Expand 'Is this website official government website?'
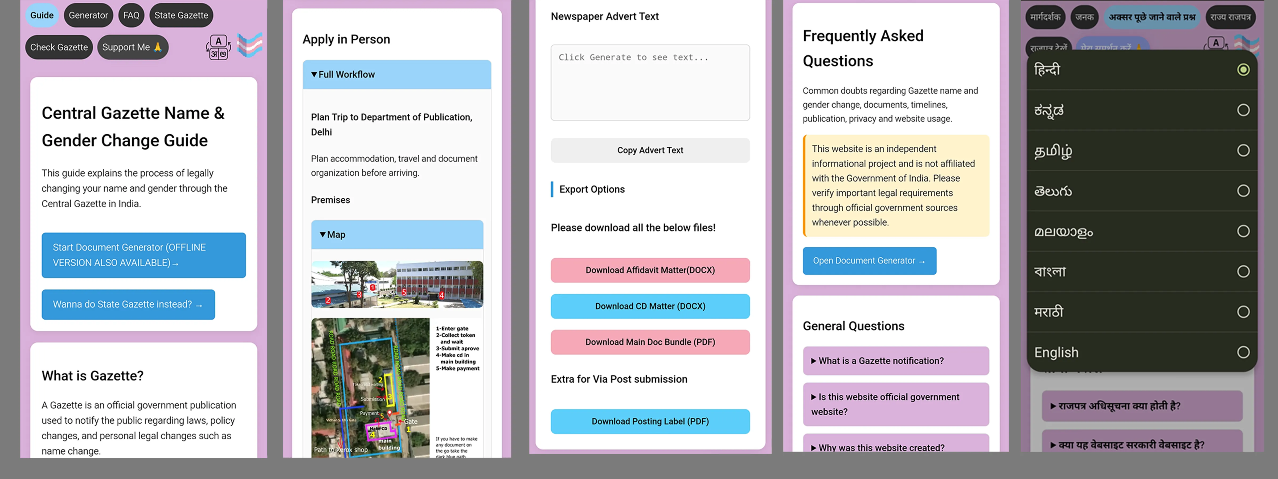The image size is (1278, 479). click(x=895, y=404)
